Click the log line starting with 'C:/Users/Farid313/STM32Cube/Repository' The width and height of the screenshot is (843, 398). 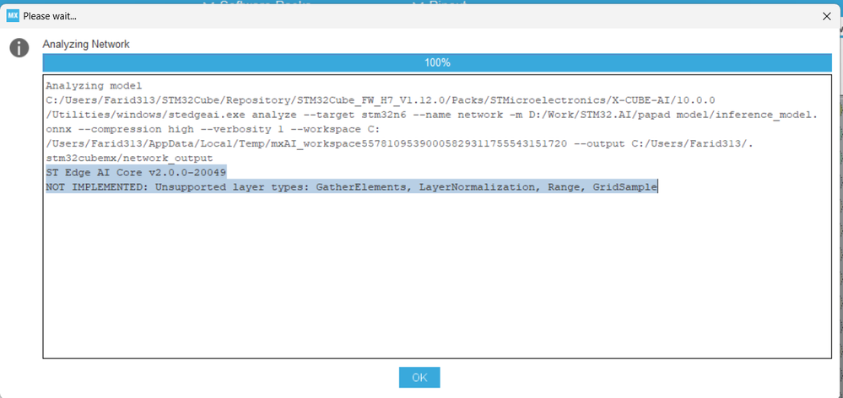tap(380, 99)
